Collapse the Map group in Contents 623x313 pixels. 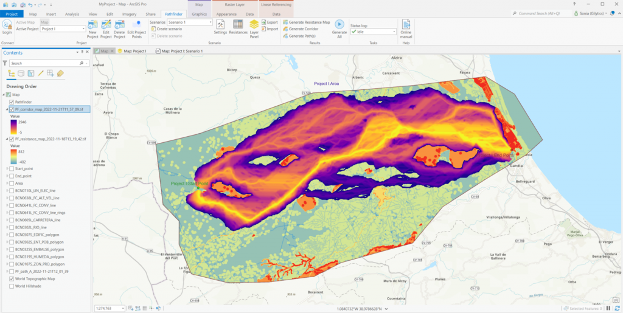[4, 94]
